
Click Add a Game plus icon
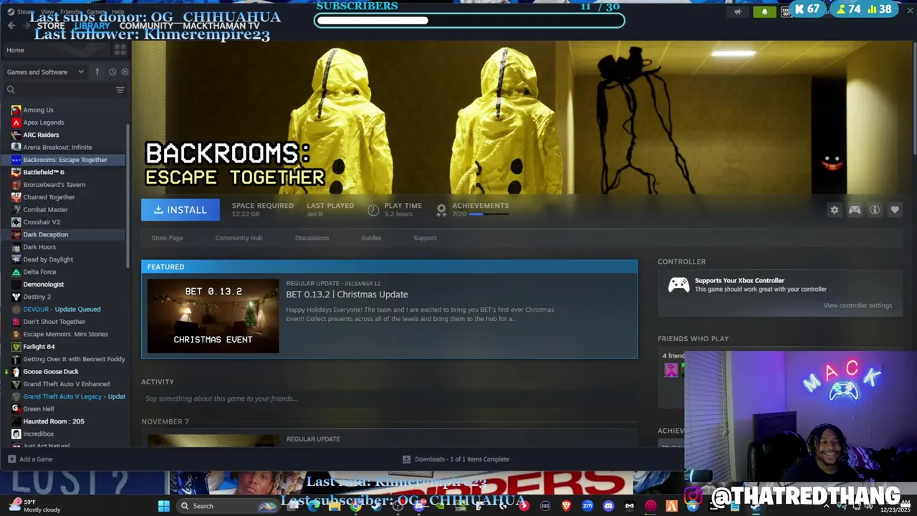coord(11,459)
